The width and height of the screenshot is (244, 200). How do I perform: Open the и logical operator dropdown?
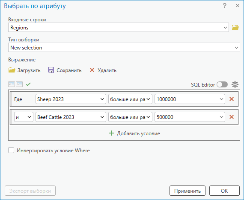[x=24, y=117]
